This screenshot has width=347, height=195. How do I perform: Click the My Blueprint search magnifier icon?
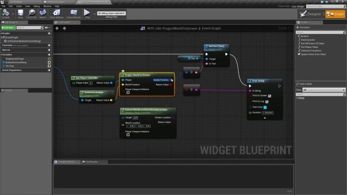(42, 28)
